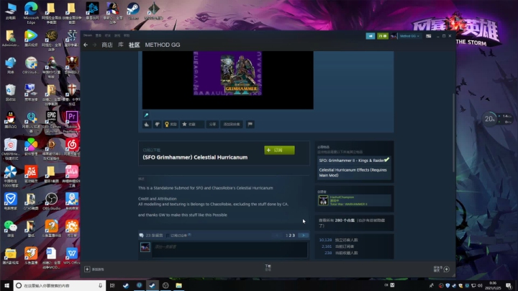Image resolution: width=518 pixels, height=291 pixels.
Task: Open the WeChat desktop shortcut
Action: point(11,229)
